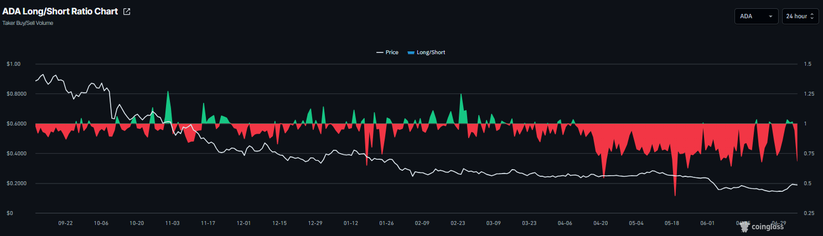Viewport: 823px width, 236px height.
Task: Open chart in new window icon
Action: pyautogui.click(x=127, y=12)
